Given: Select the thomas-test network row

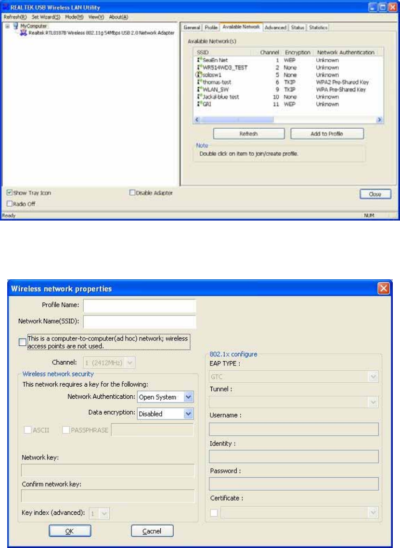Looking at the screenshot, I should point(288,82).
